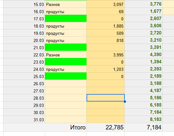174x136 pixels.
Task: Select the date cell 22.03
Action: point(24,55)
